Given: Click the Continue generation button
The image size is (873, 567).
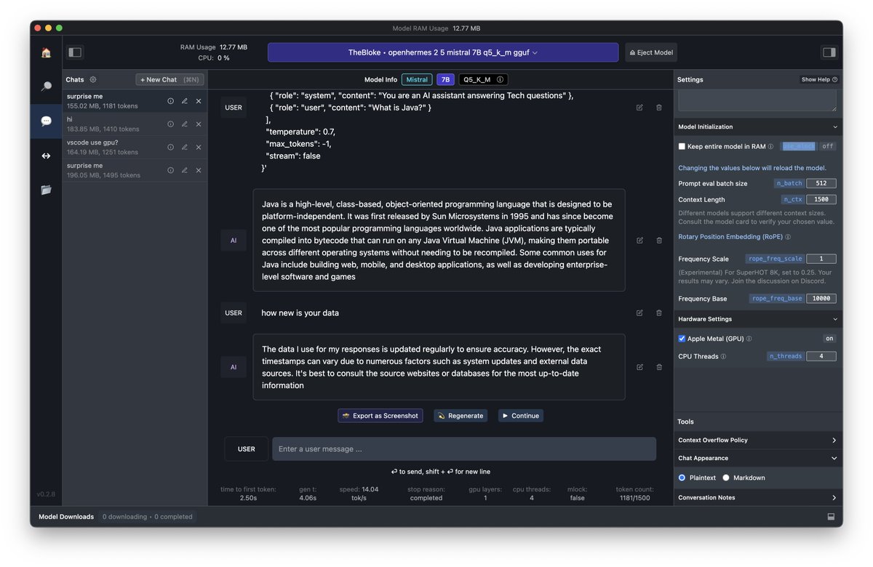Looking at the screenshot, I should tap(520, 416).
